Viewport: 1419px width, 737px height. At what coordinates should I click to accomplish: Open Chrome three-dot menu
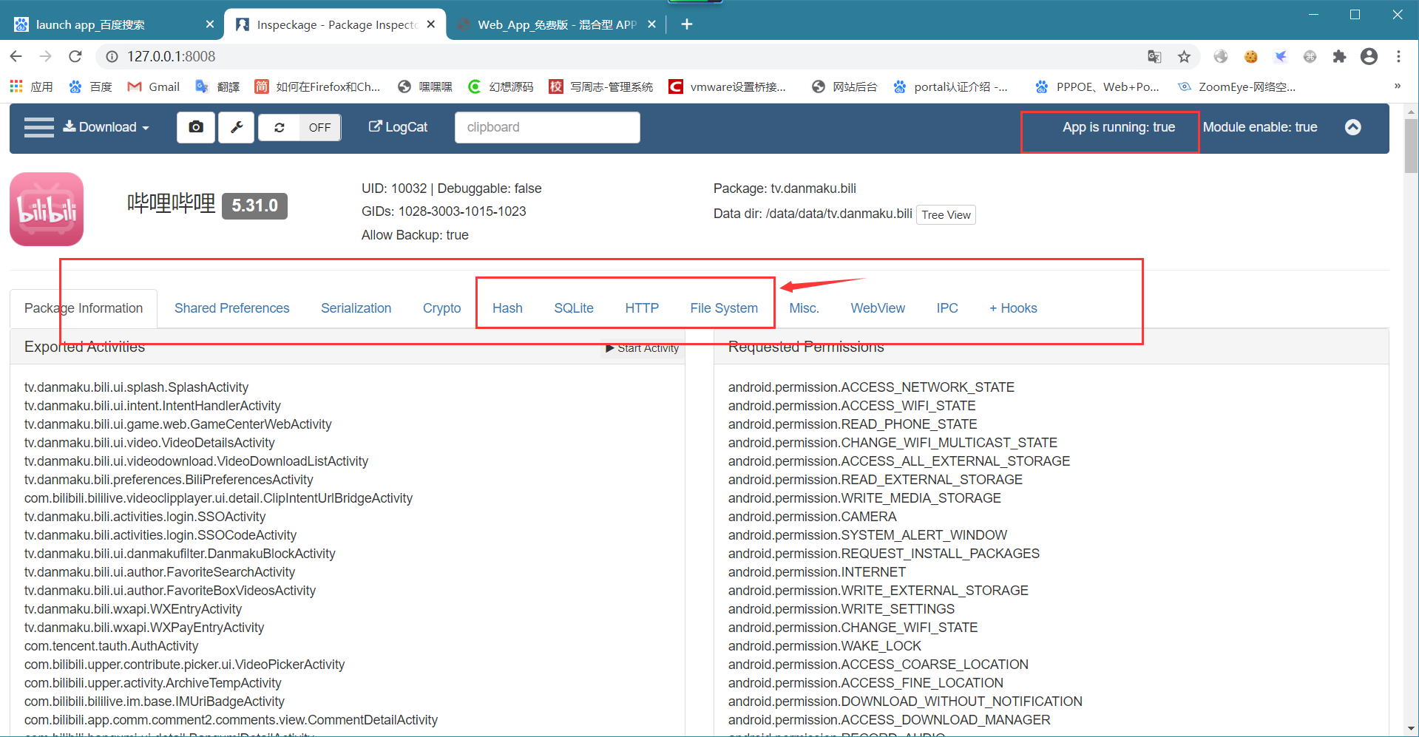[1398, 56]
